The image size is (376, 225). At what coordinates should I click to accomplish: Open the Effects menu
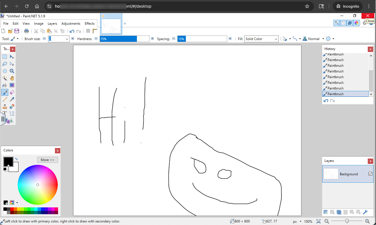[90, 24]
